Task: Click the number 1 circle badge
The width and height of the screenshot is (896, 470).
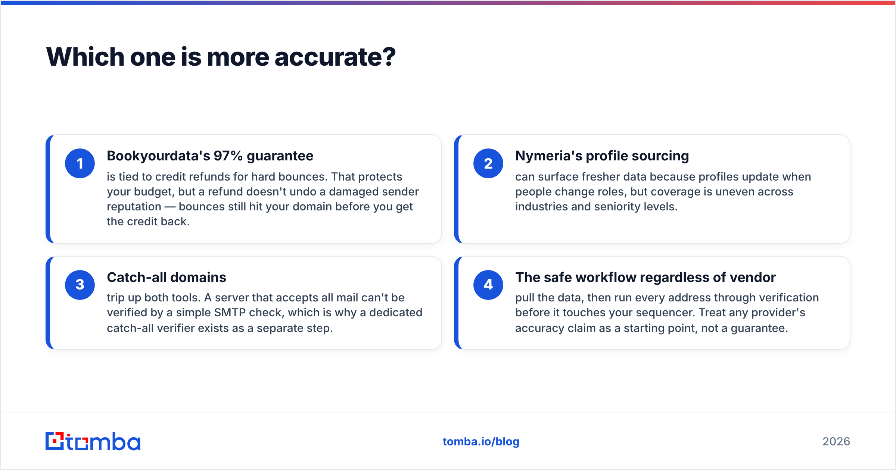Action: [80, 163]
